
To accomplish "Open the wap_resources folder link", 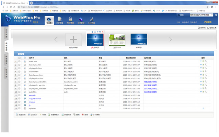I will click(36, 98).
